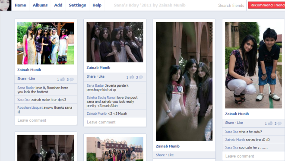The width and height of the screenshot is (285, 161).
Task: Click the profile avatar in the top bar
Action: [6, 5]
